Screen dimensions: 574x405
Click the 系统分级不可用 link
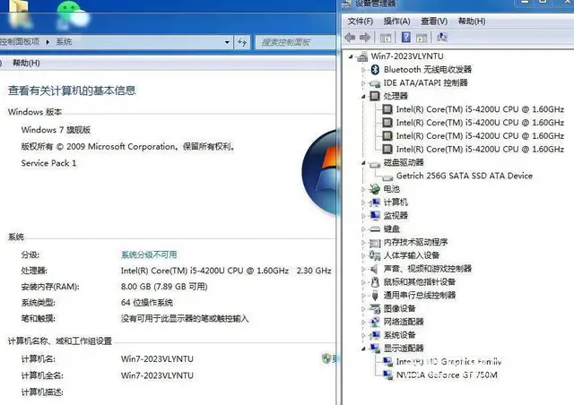point(149,254)
